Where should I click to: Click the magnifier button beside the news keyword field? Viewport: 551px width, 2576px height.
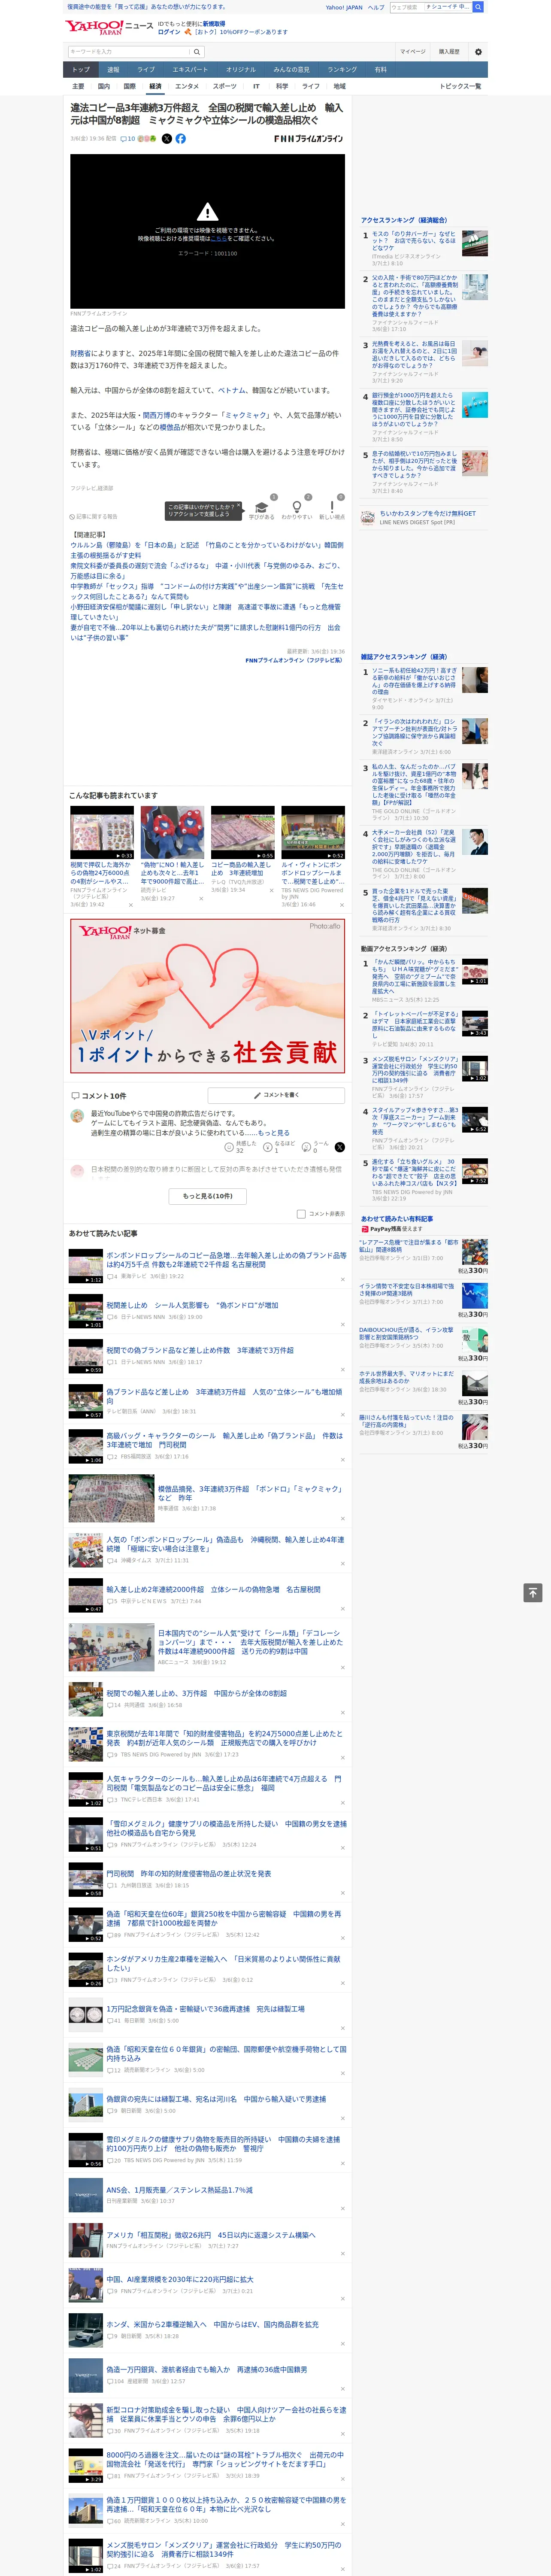click(x=197, y=52)
